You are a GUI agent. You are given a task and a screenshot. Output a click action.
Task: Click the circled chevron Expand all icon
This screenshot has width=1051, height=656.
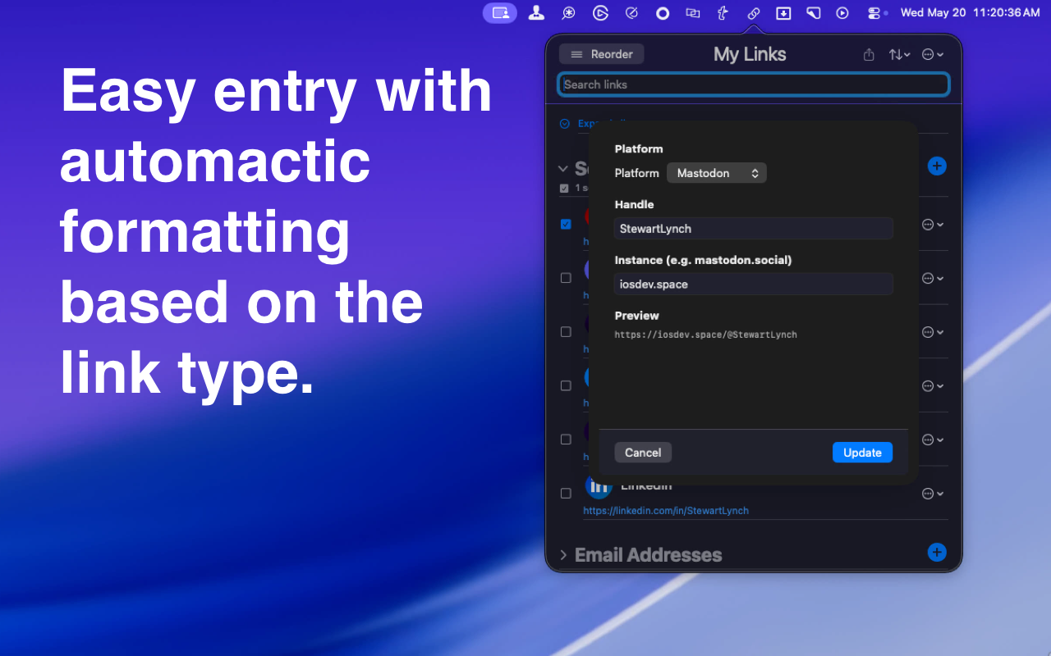[x=565, y=124]
